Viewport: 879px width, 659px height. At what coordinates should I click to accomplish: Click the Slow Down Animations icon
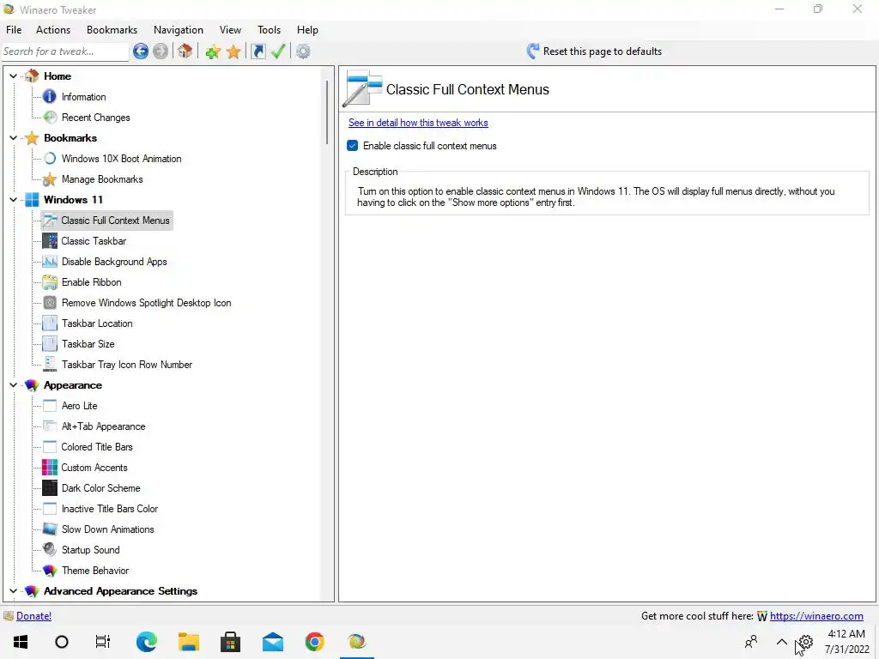pos(49,529)
